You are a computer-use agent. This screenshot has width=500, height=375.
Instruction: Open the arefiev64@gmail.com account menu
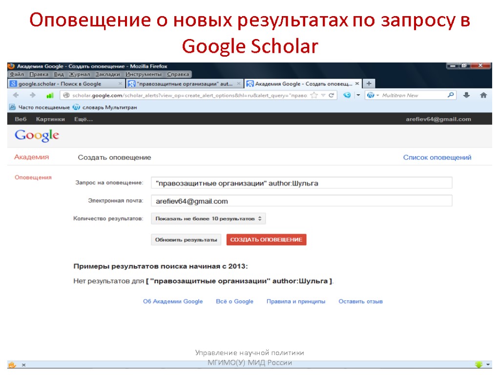(438, 119)
